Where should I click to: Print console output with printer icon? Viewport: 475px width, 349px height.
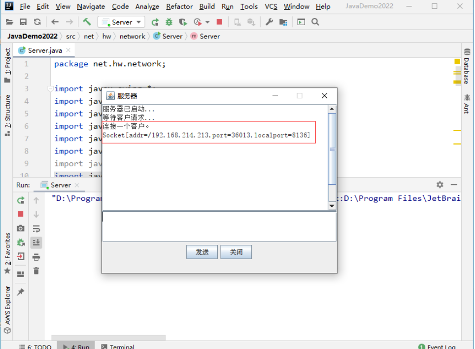36,257
